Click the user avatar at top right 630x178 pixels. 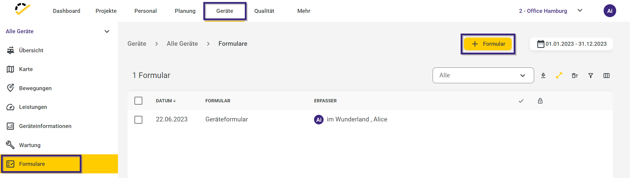610,11
